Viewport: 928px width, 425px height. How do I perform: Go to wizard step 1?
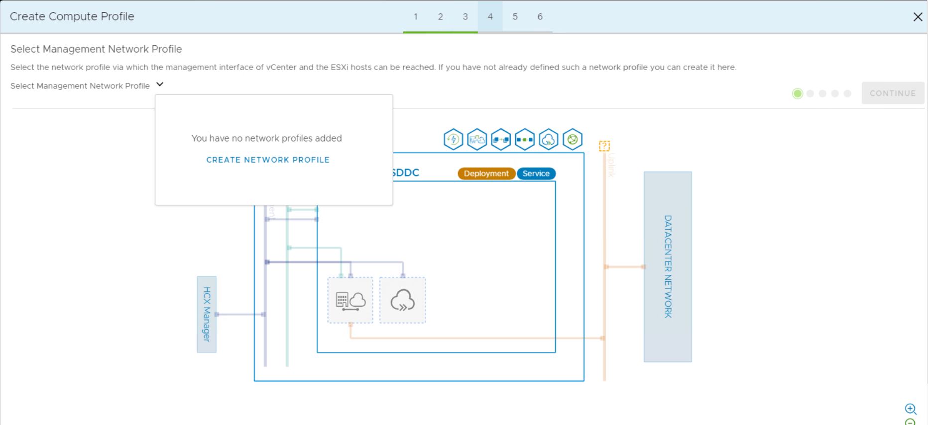coord(416,17)
